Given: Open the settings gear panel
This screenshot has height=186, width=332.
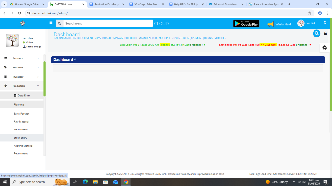Looking at the screenshot, I should coord(325,47).
